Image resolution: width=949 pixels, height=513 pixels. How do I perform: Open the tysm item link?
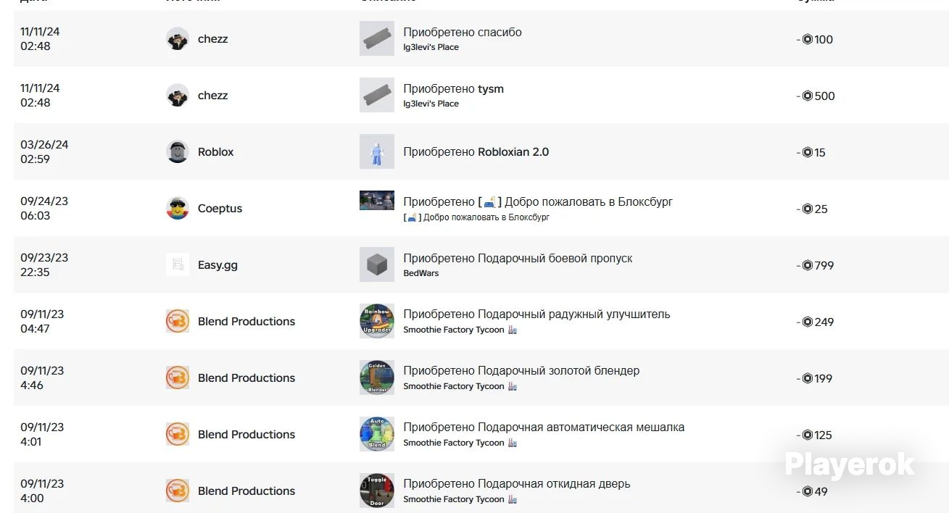[491, 89]
